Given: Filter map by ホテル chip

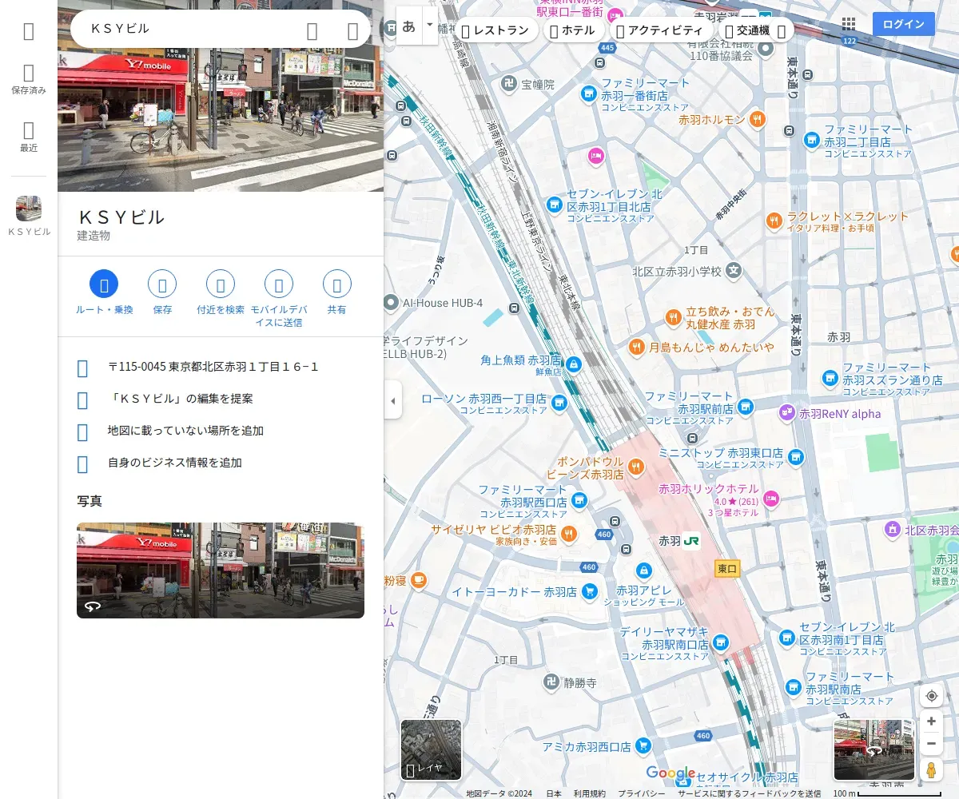Looking at the screenshot, I should tap(573, 30).
